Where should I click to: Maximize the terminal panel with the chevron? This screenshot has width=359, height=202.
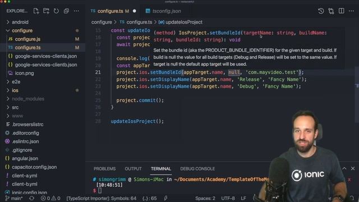click(344, 168)
